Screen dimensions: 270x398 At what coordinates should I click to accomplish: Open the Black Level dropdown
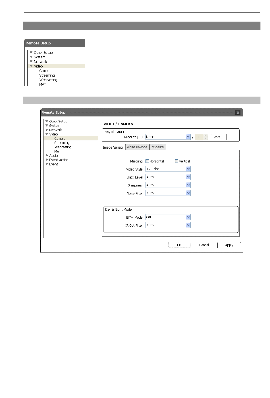[x=168, y=177]
